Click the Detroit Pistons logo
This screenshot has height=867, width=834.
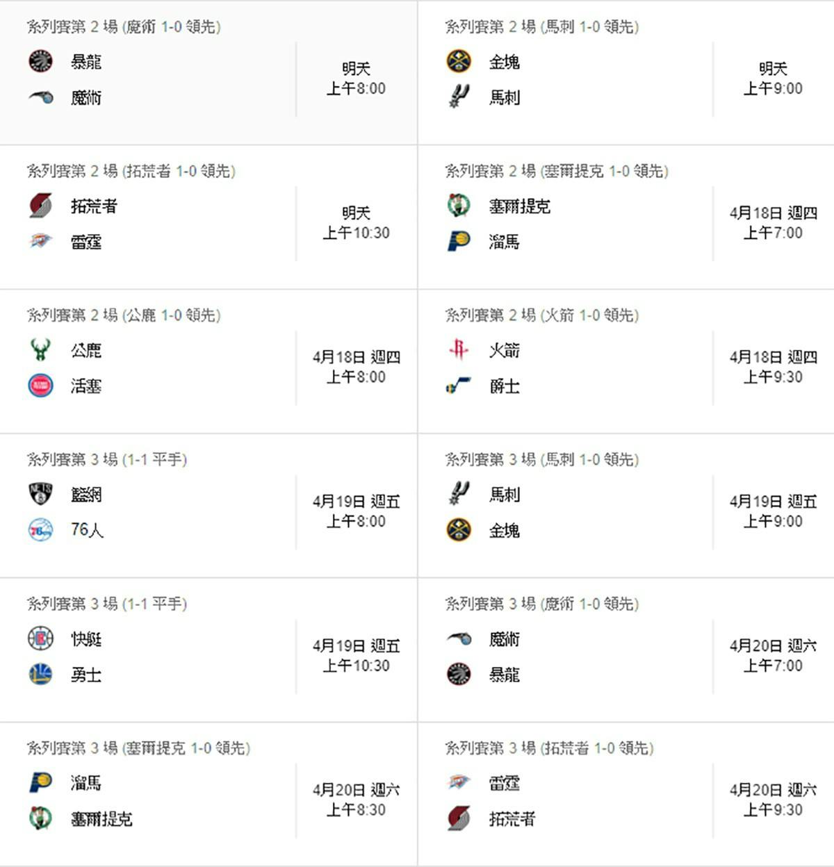coord(40,386)
